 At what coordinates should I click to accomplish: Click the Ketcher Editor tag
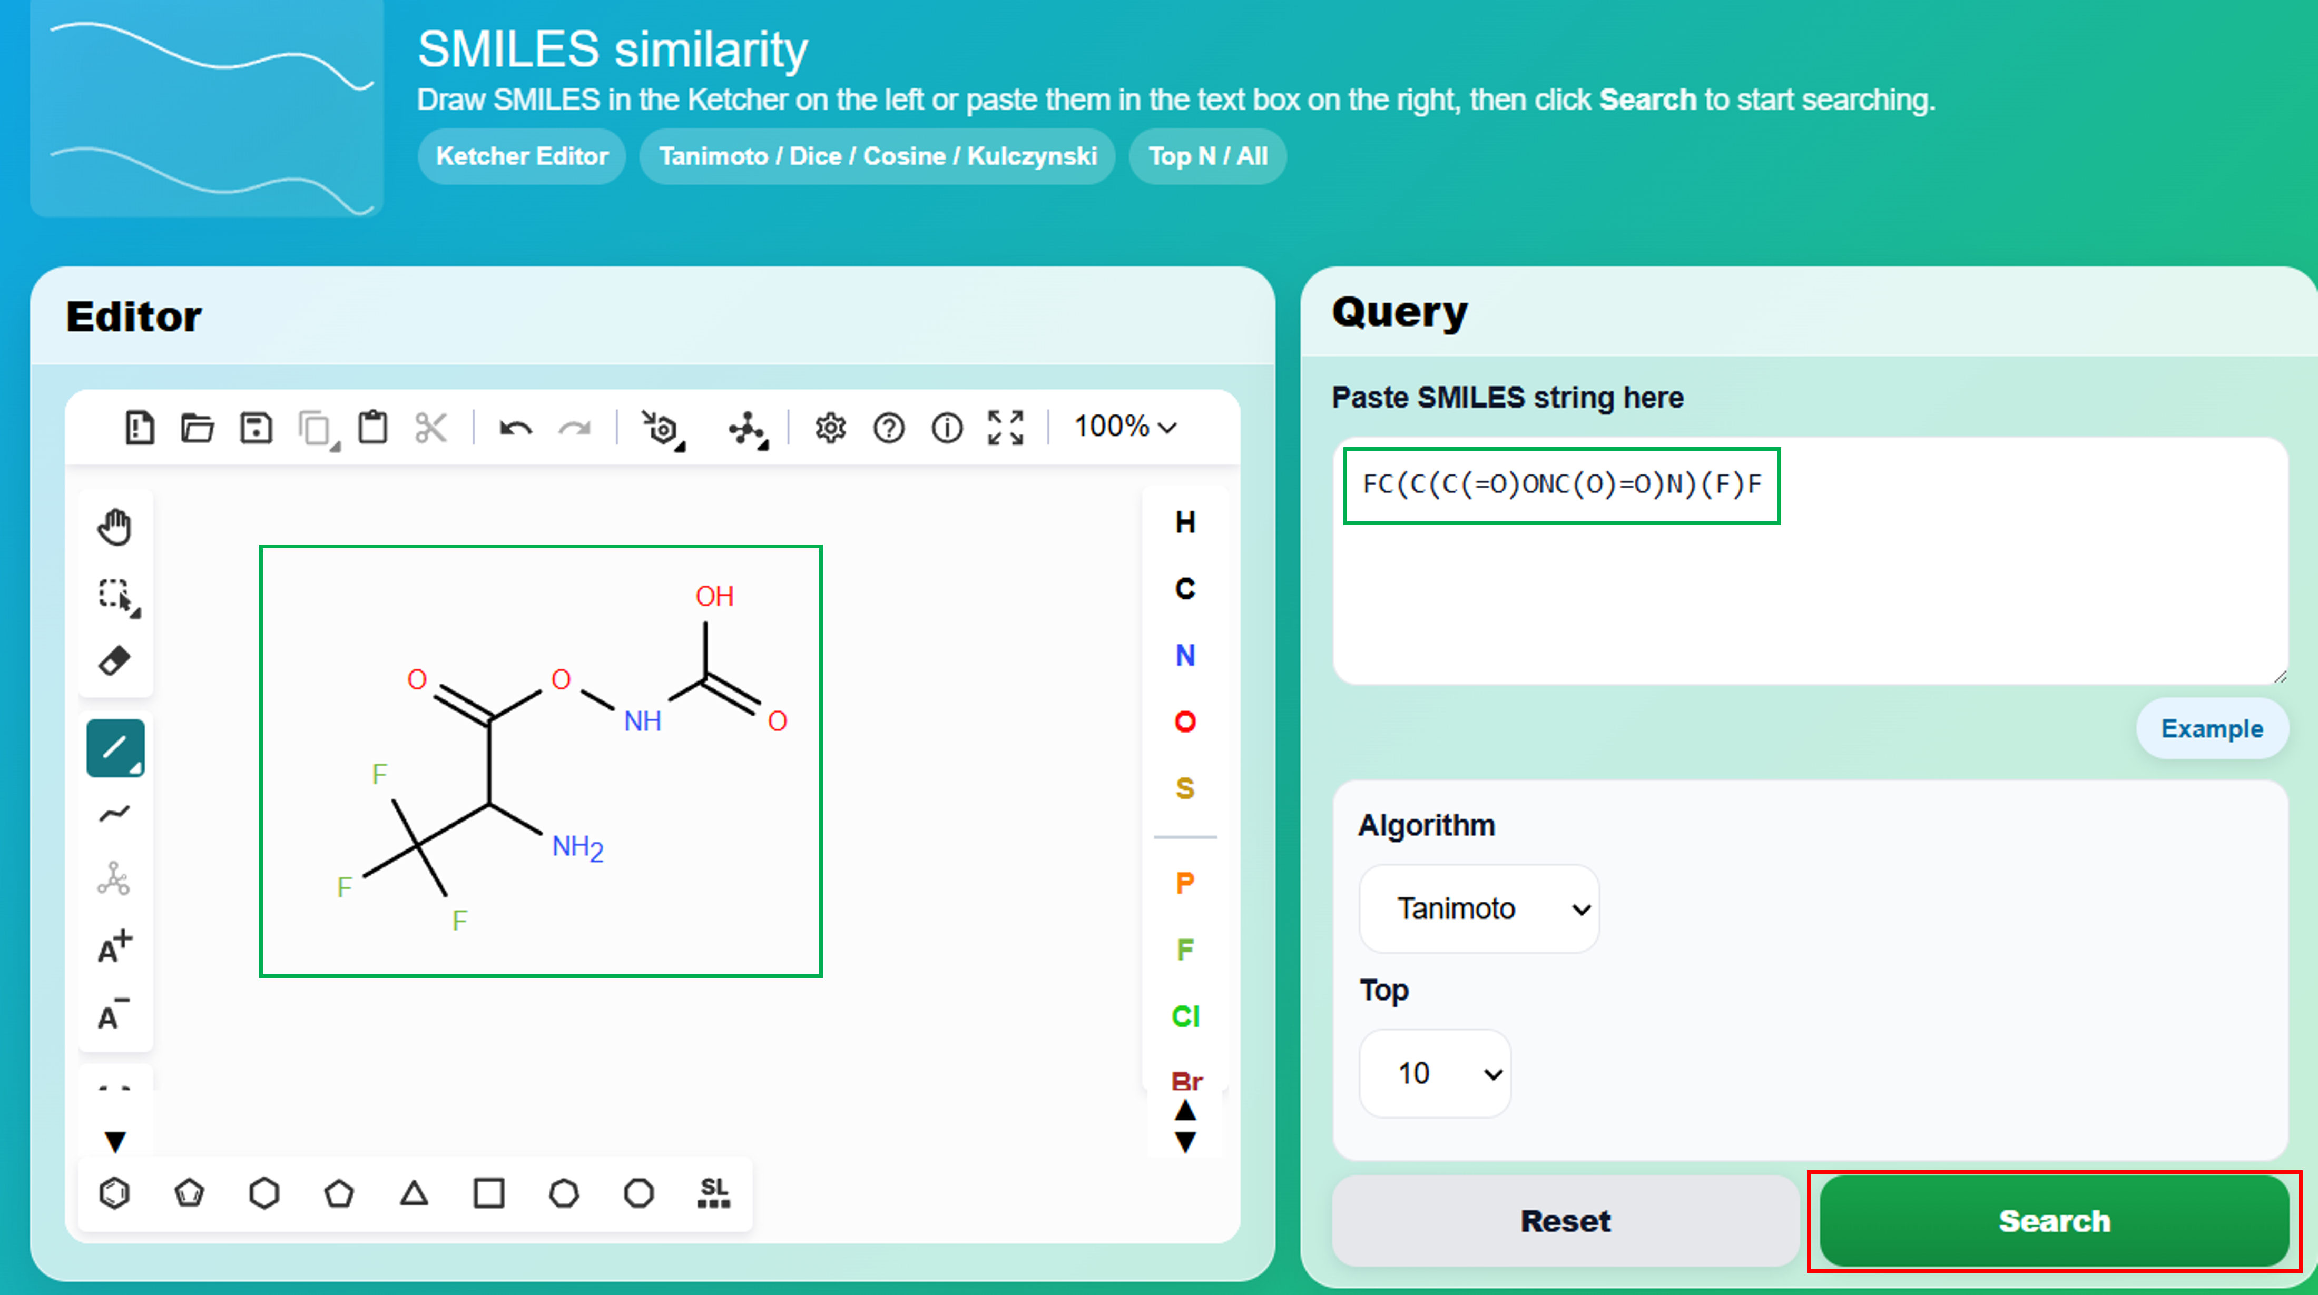pos(522,156)
